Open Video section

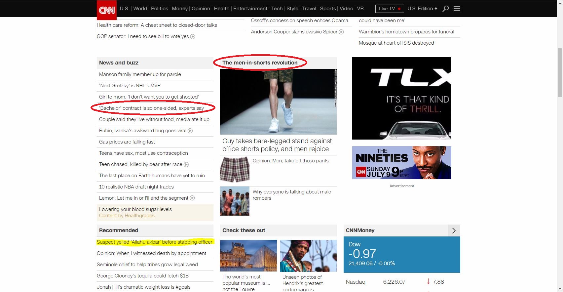coord(346,9)
